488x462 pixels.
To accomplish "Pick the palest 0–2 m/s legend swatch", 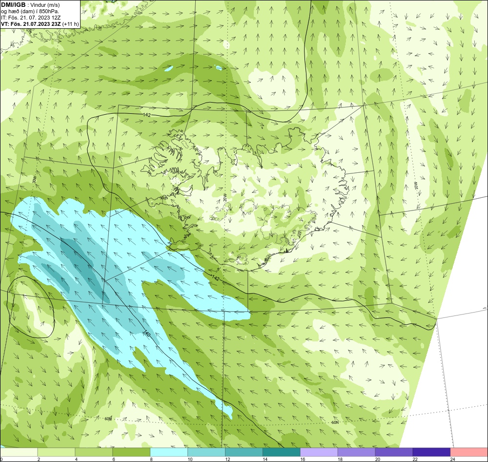I will click(x=19, y=452).
